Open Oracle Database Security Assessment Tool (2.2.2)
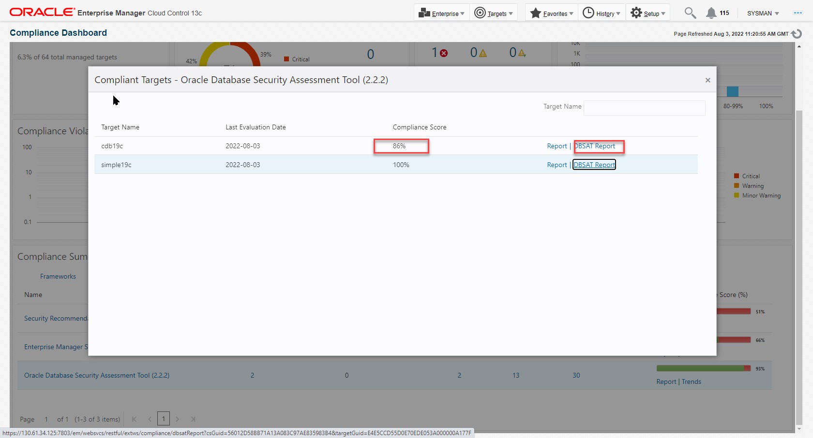813x438 pixels. pos(97,375)
